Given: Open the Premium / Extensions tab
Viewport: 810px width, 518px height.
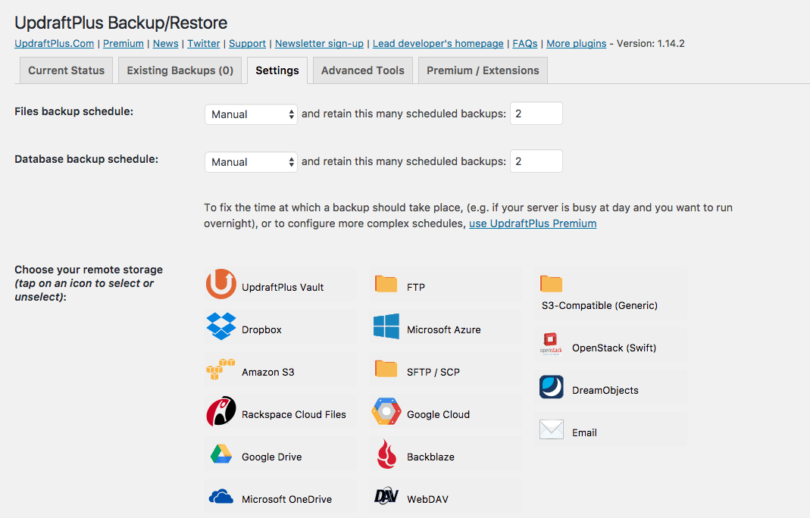Looking at the screenshot, I should [x=483, y=70].
